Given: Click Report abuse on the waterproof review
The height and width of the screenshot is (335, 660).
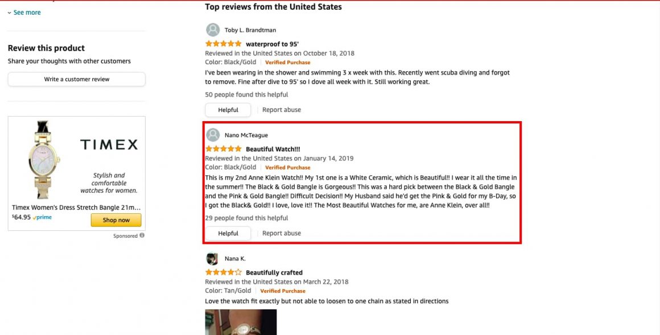Looking at the screenshot, I should click(281, 109).
